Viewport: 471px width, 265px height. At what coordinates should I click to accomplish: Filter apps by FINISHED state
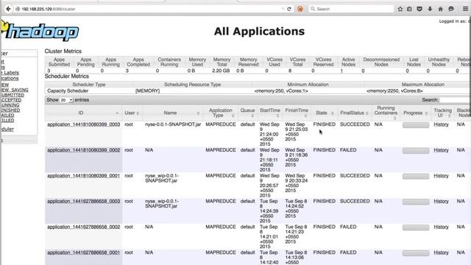[x=10, y=110]
